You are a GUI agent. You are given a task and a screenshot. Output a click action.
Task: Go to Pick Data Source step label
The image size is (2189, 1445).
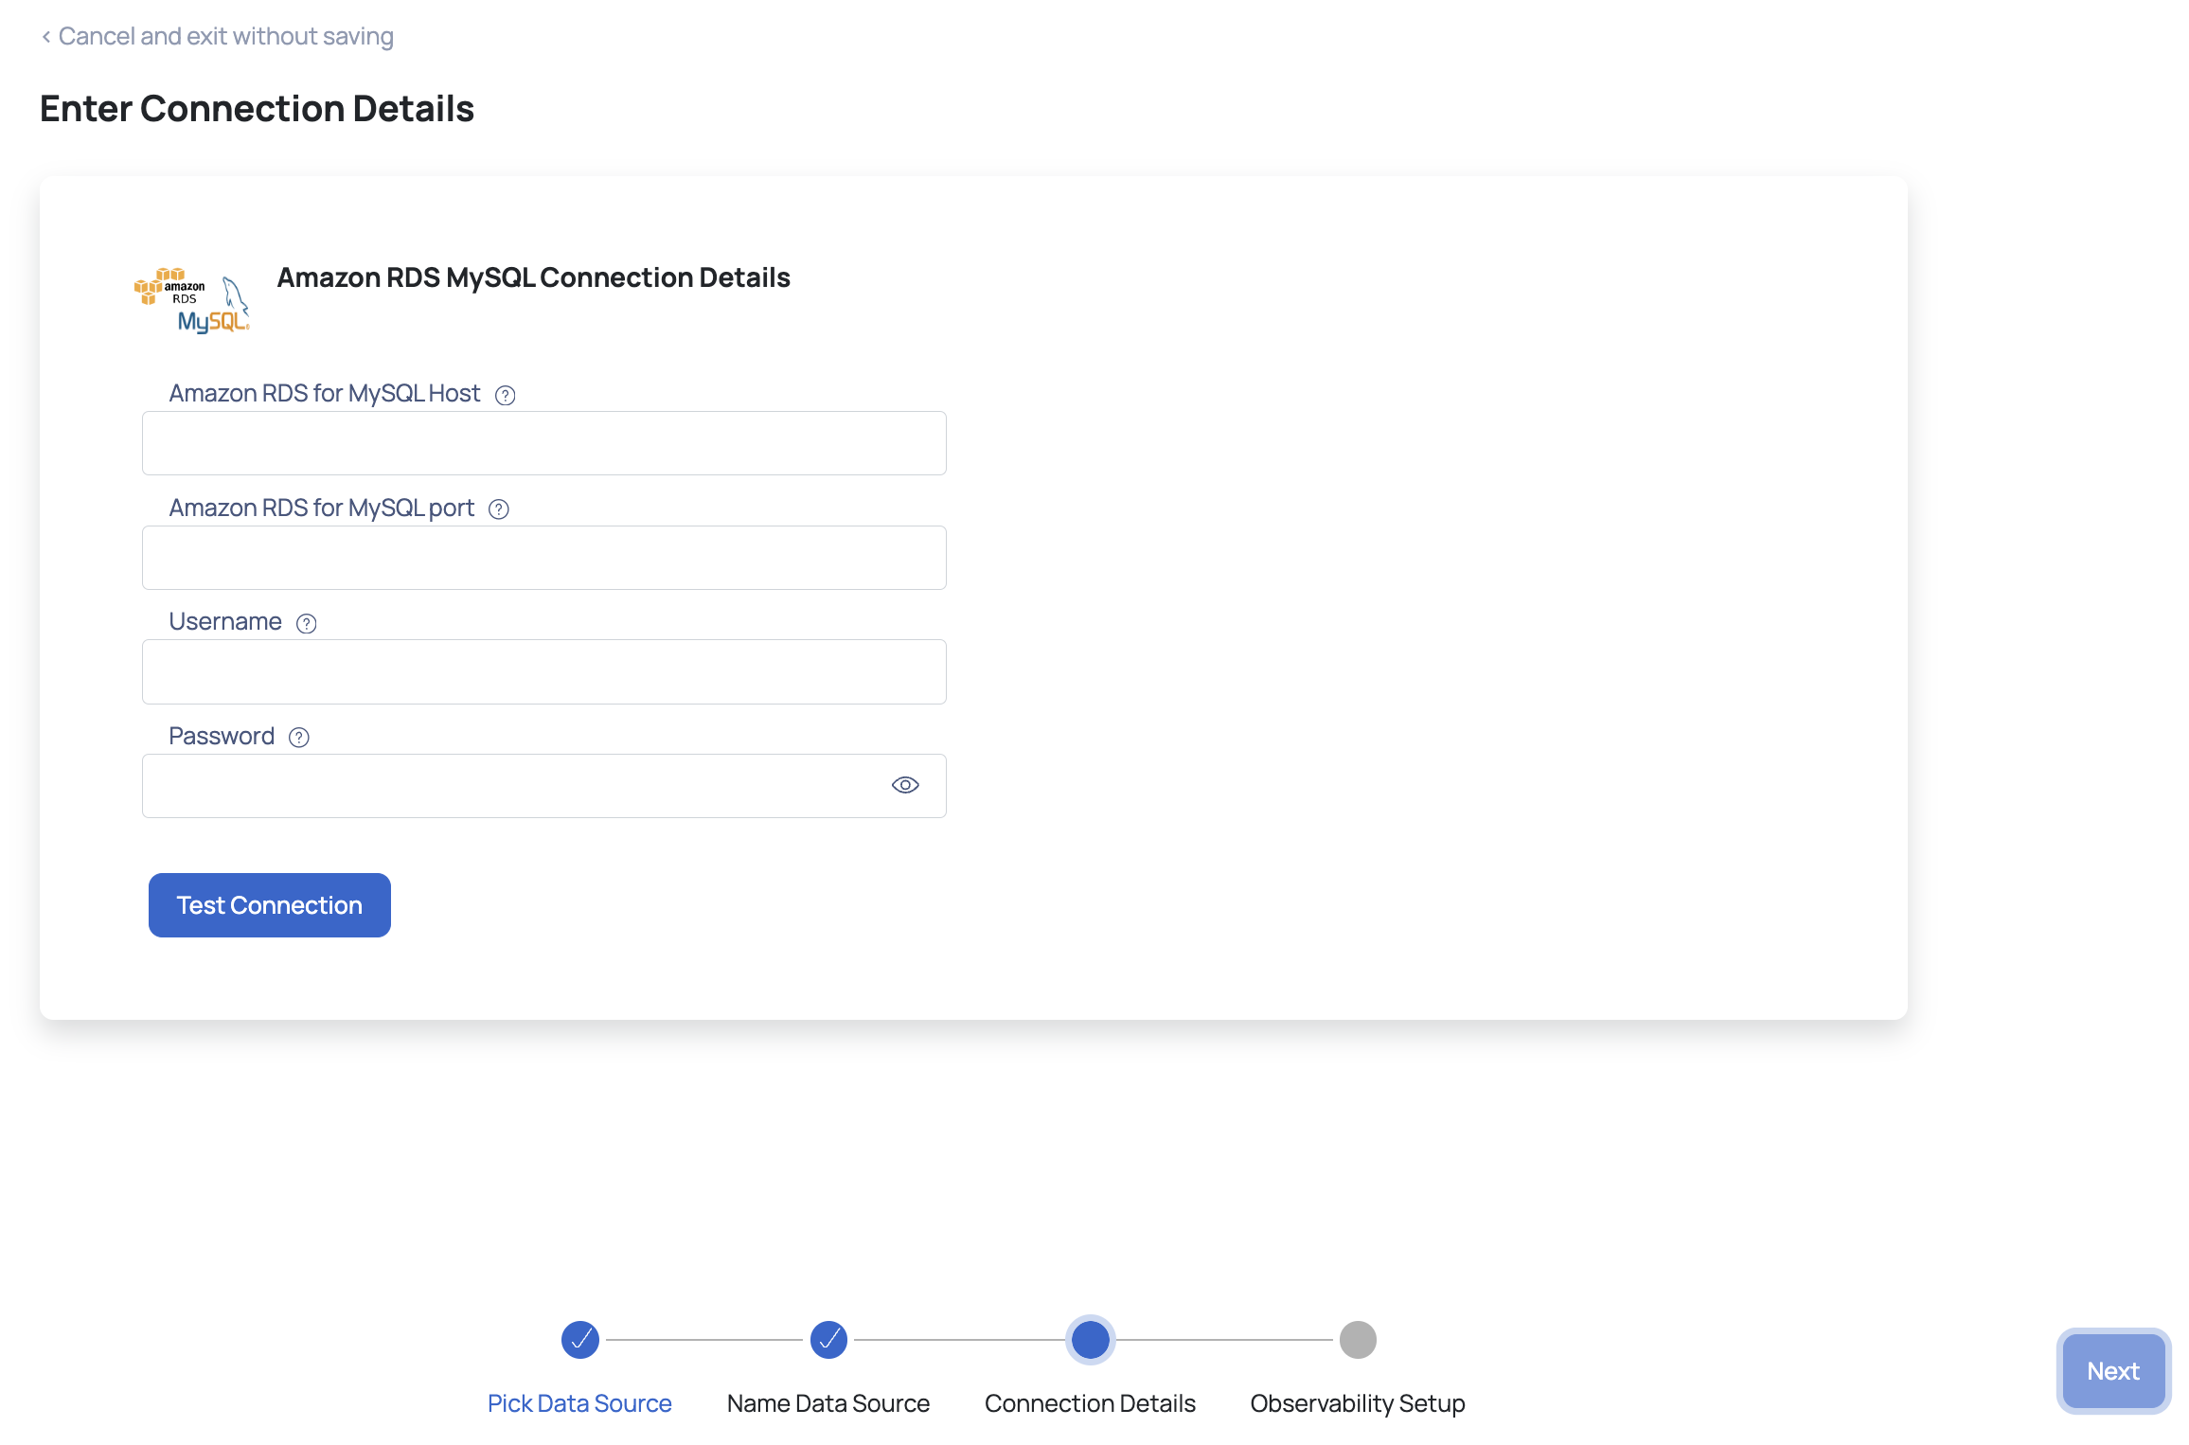(579, 1403)
